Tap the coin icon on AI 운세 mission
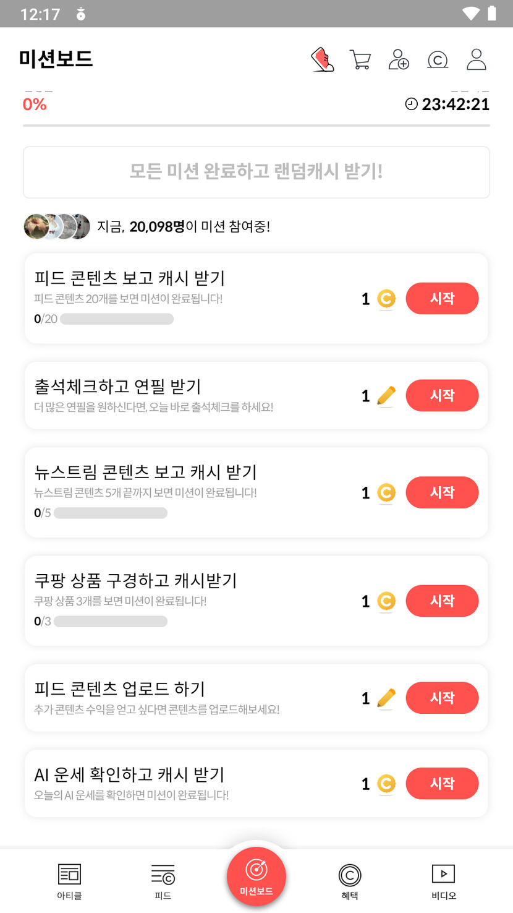513x913 pixels. 386,784
